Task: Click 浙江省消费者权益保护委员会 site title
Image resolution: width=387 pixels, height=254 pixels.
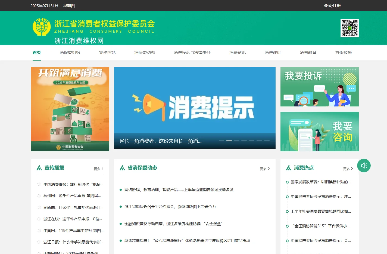Action: point(105,24)
